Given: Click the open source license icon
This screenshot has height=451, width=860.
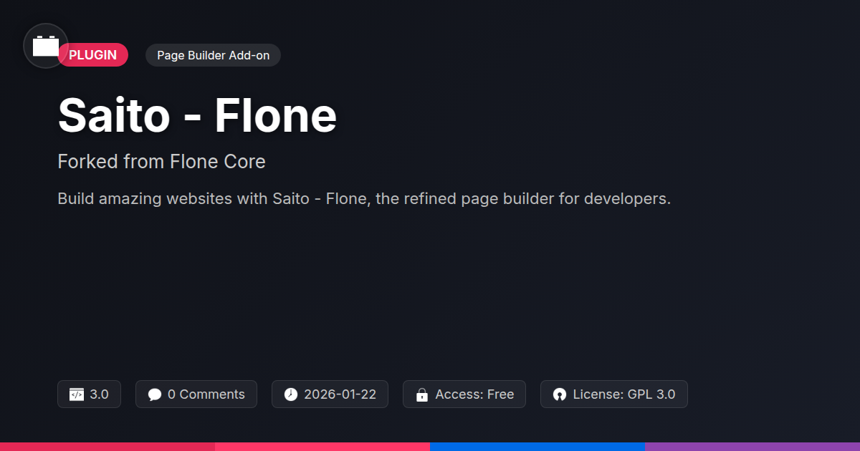Looking at the screenshot, I should click(x=560, y=394).
